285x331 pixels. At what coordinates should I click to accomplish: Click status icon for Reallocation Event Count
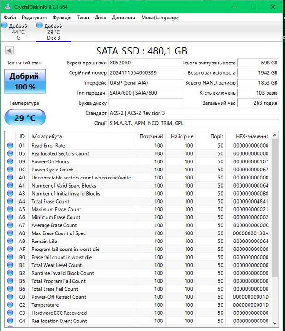pos(10,321)
